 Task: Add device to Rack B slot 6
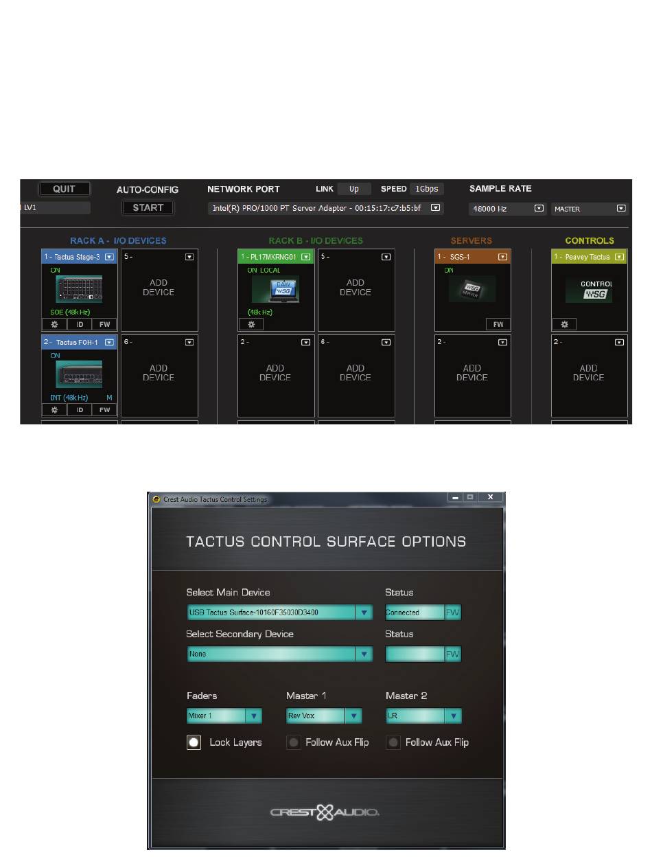point(356,373)
